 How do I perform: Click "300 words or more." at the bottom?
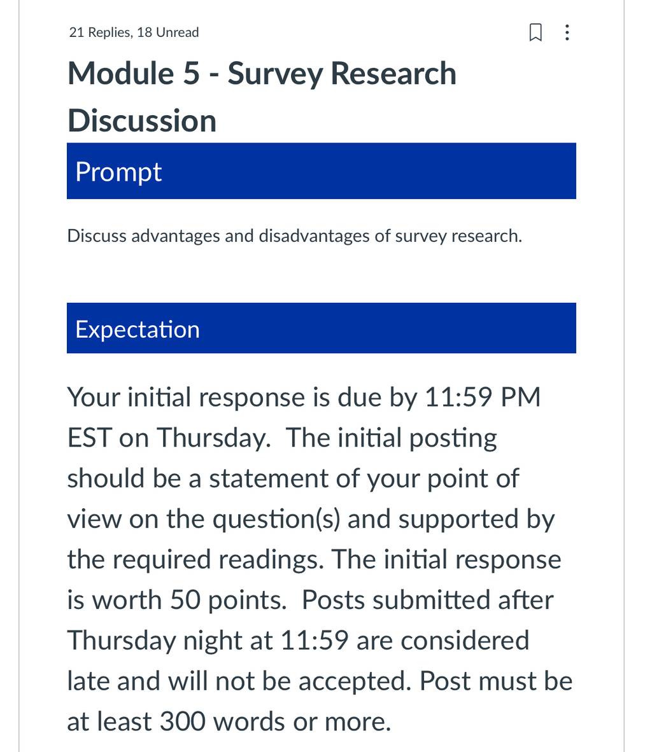click(275, 722)
